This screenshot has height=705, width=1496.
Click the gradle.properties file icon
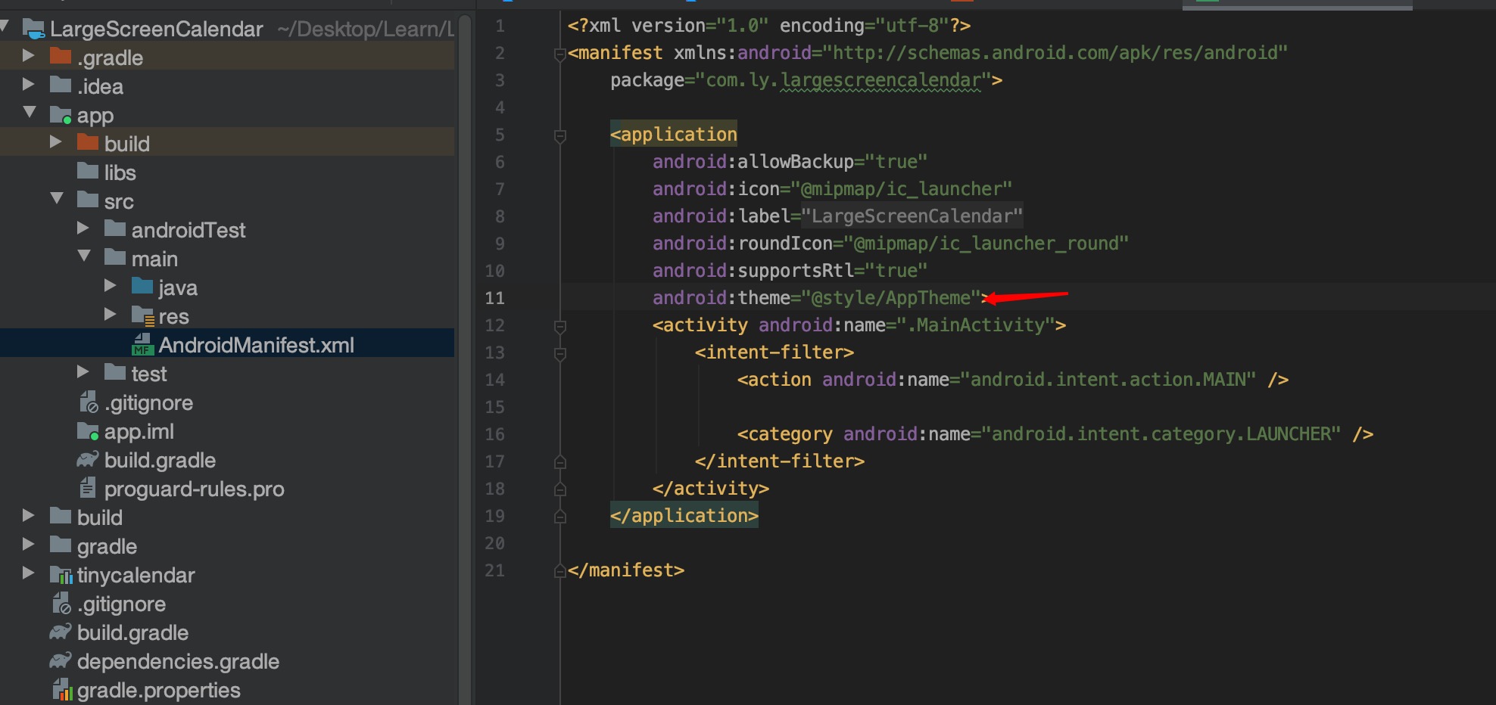click(x=63, y=689)
